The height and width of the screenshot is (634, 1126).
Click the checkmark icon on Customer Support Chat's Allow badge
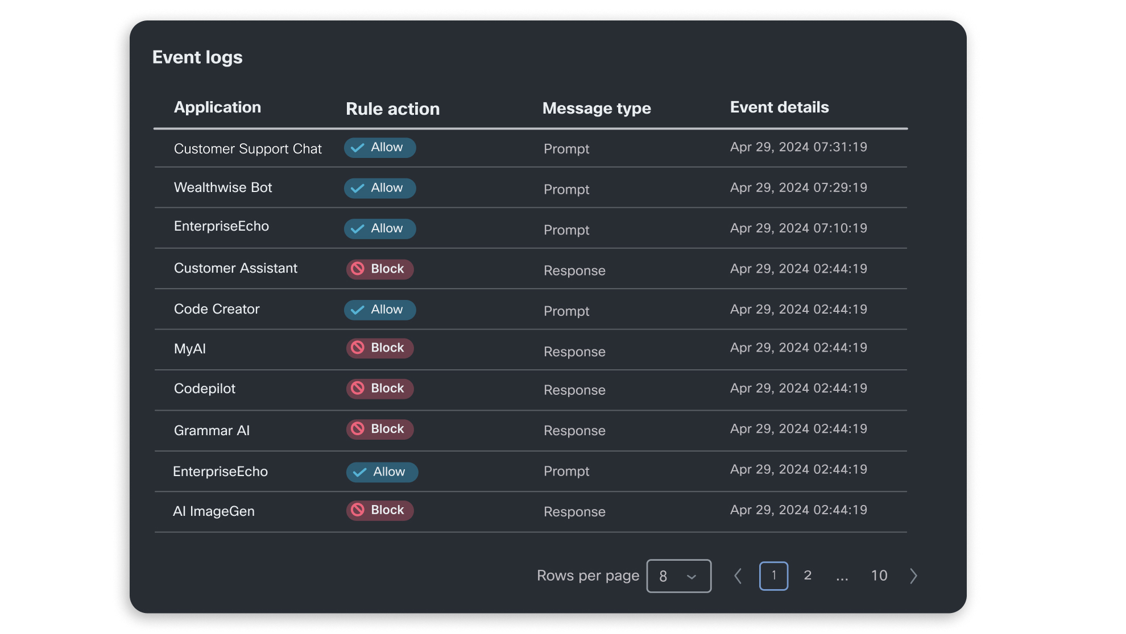click(x=358, y=147)
